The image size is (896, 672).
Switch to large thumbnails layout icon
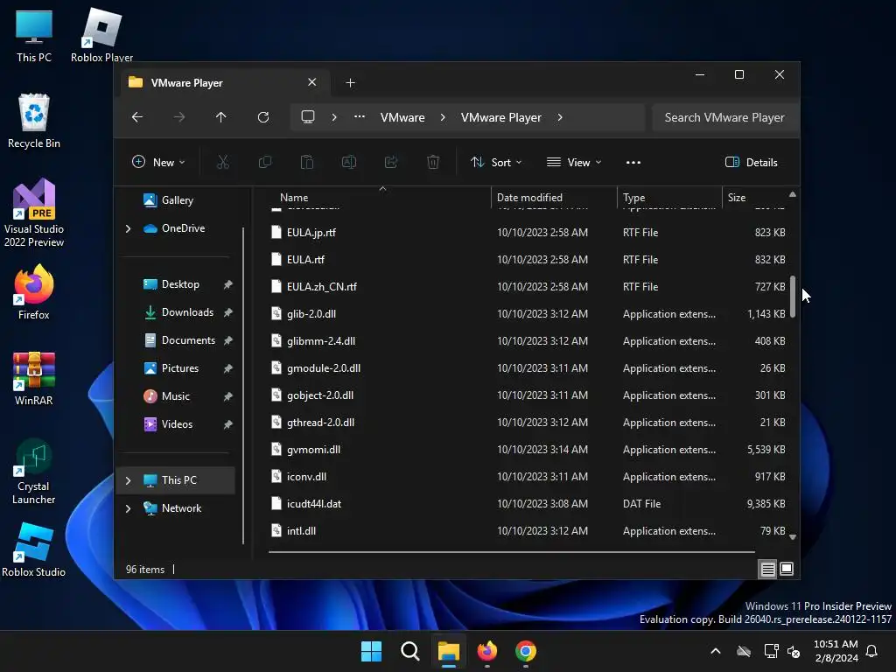click(x=787, y=569)
